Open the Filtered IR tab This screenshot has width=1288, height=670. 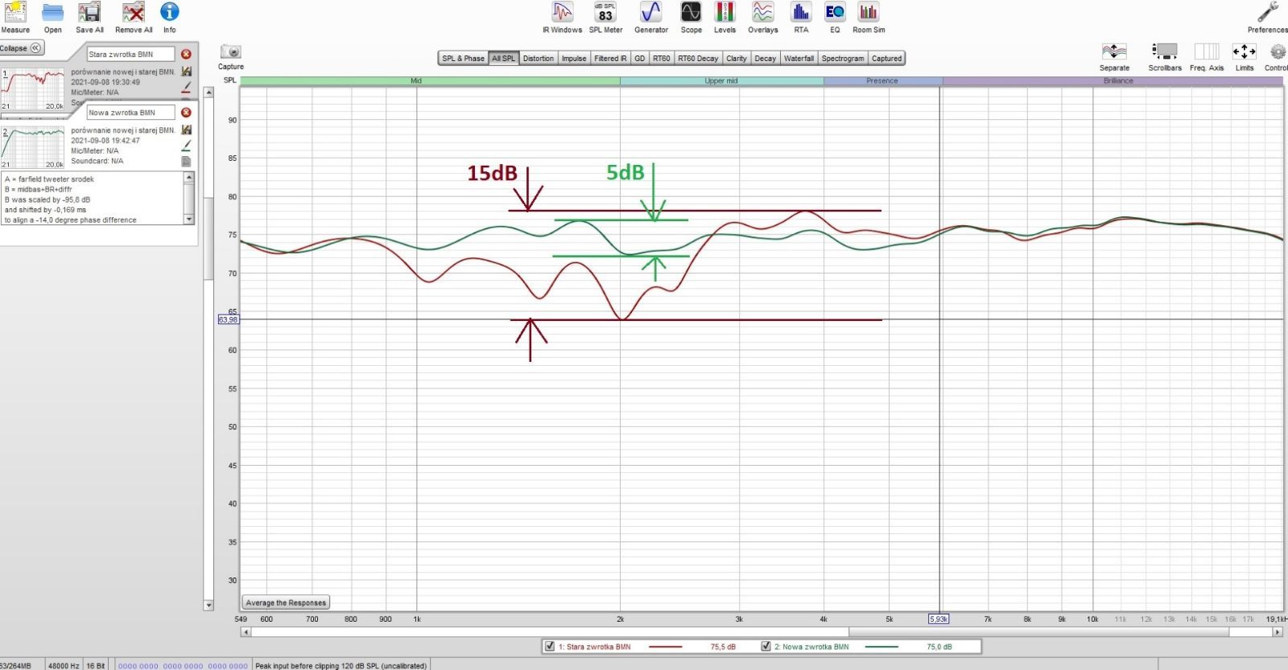(x=610, y=58)
